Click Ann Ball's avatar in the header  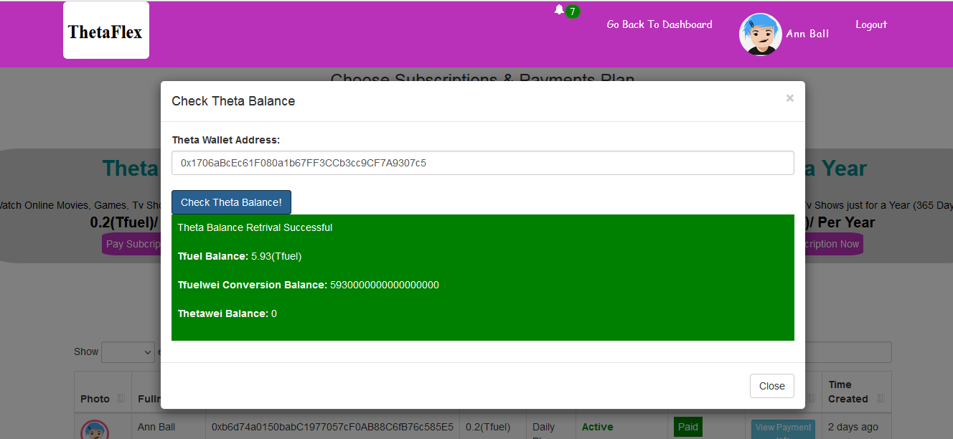click(761, 34)
